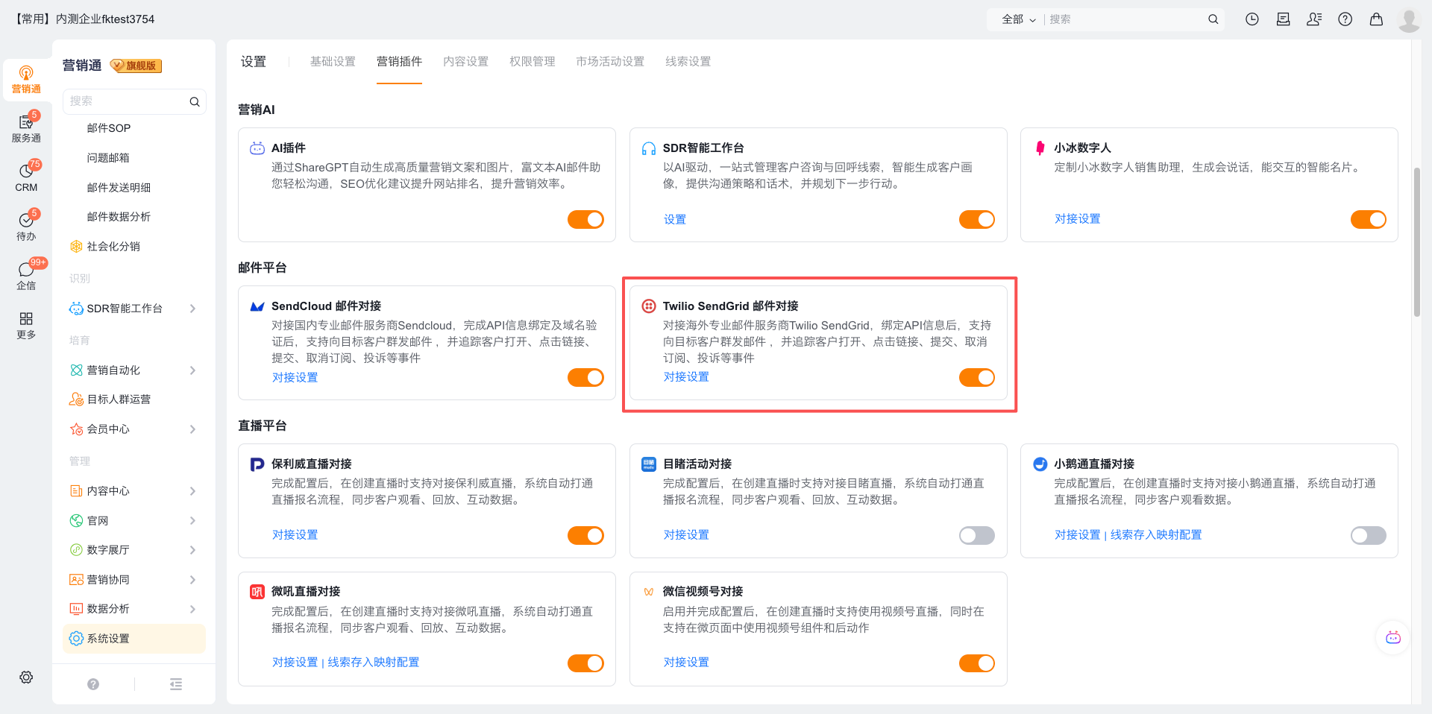
Task: Expand the 会员中心 sidebar section
Action: point(192,429)
